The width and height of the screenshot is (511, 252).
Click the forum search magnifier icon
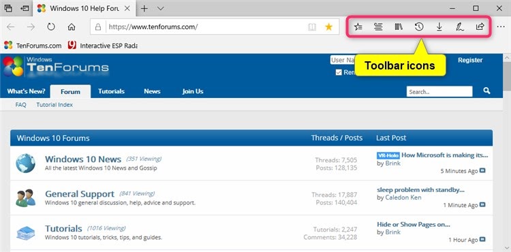(486, 91)
